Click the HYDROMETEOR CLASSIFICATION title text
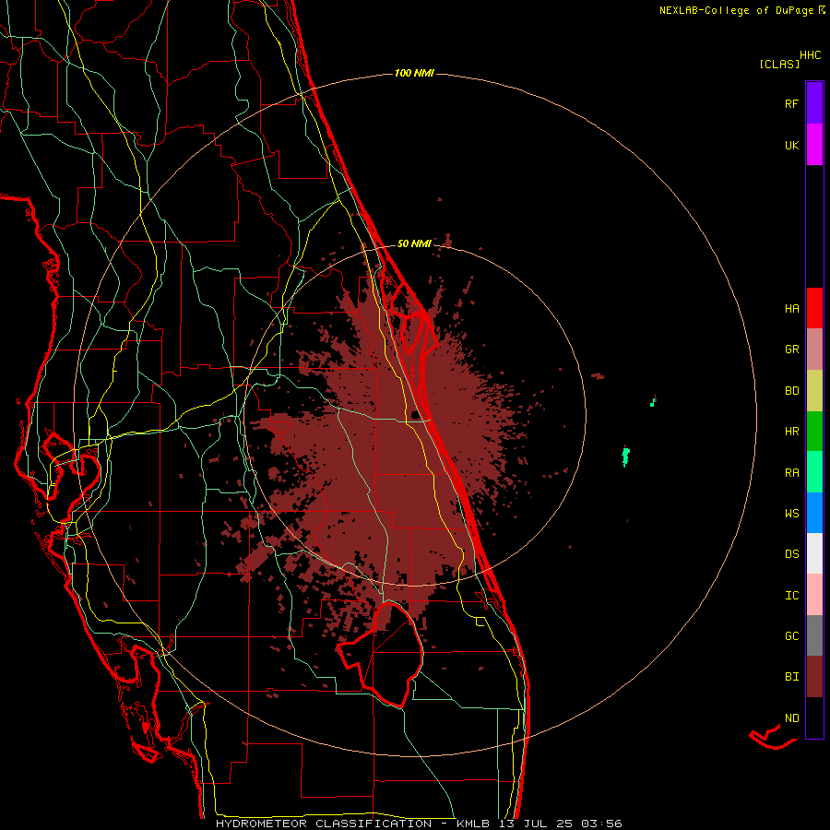Viewport: 830px width, 830px height. 324,824
